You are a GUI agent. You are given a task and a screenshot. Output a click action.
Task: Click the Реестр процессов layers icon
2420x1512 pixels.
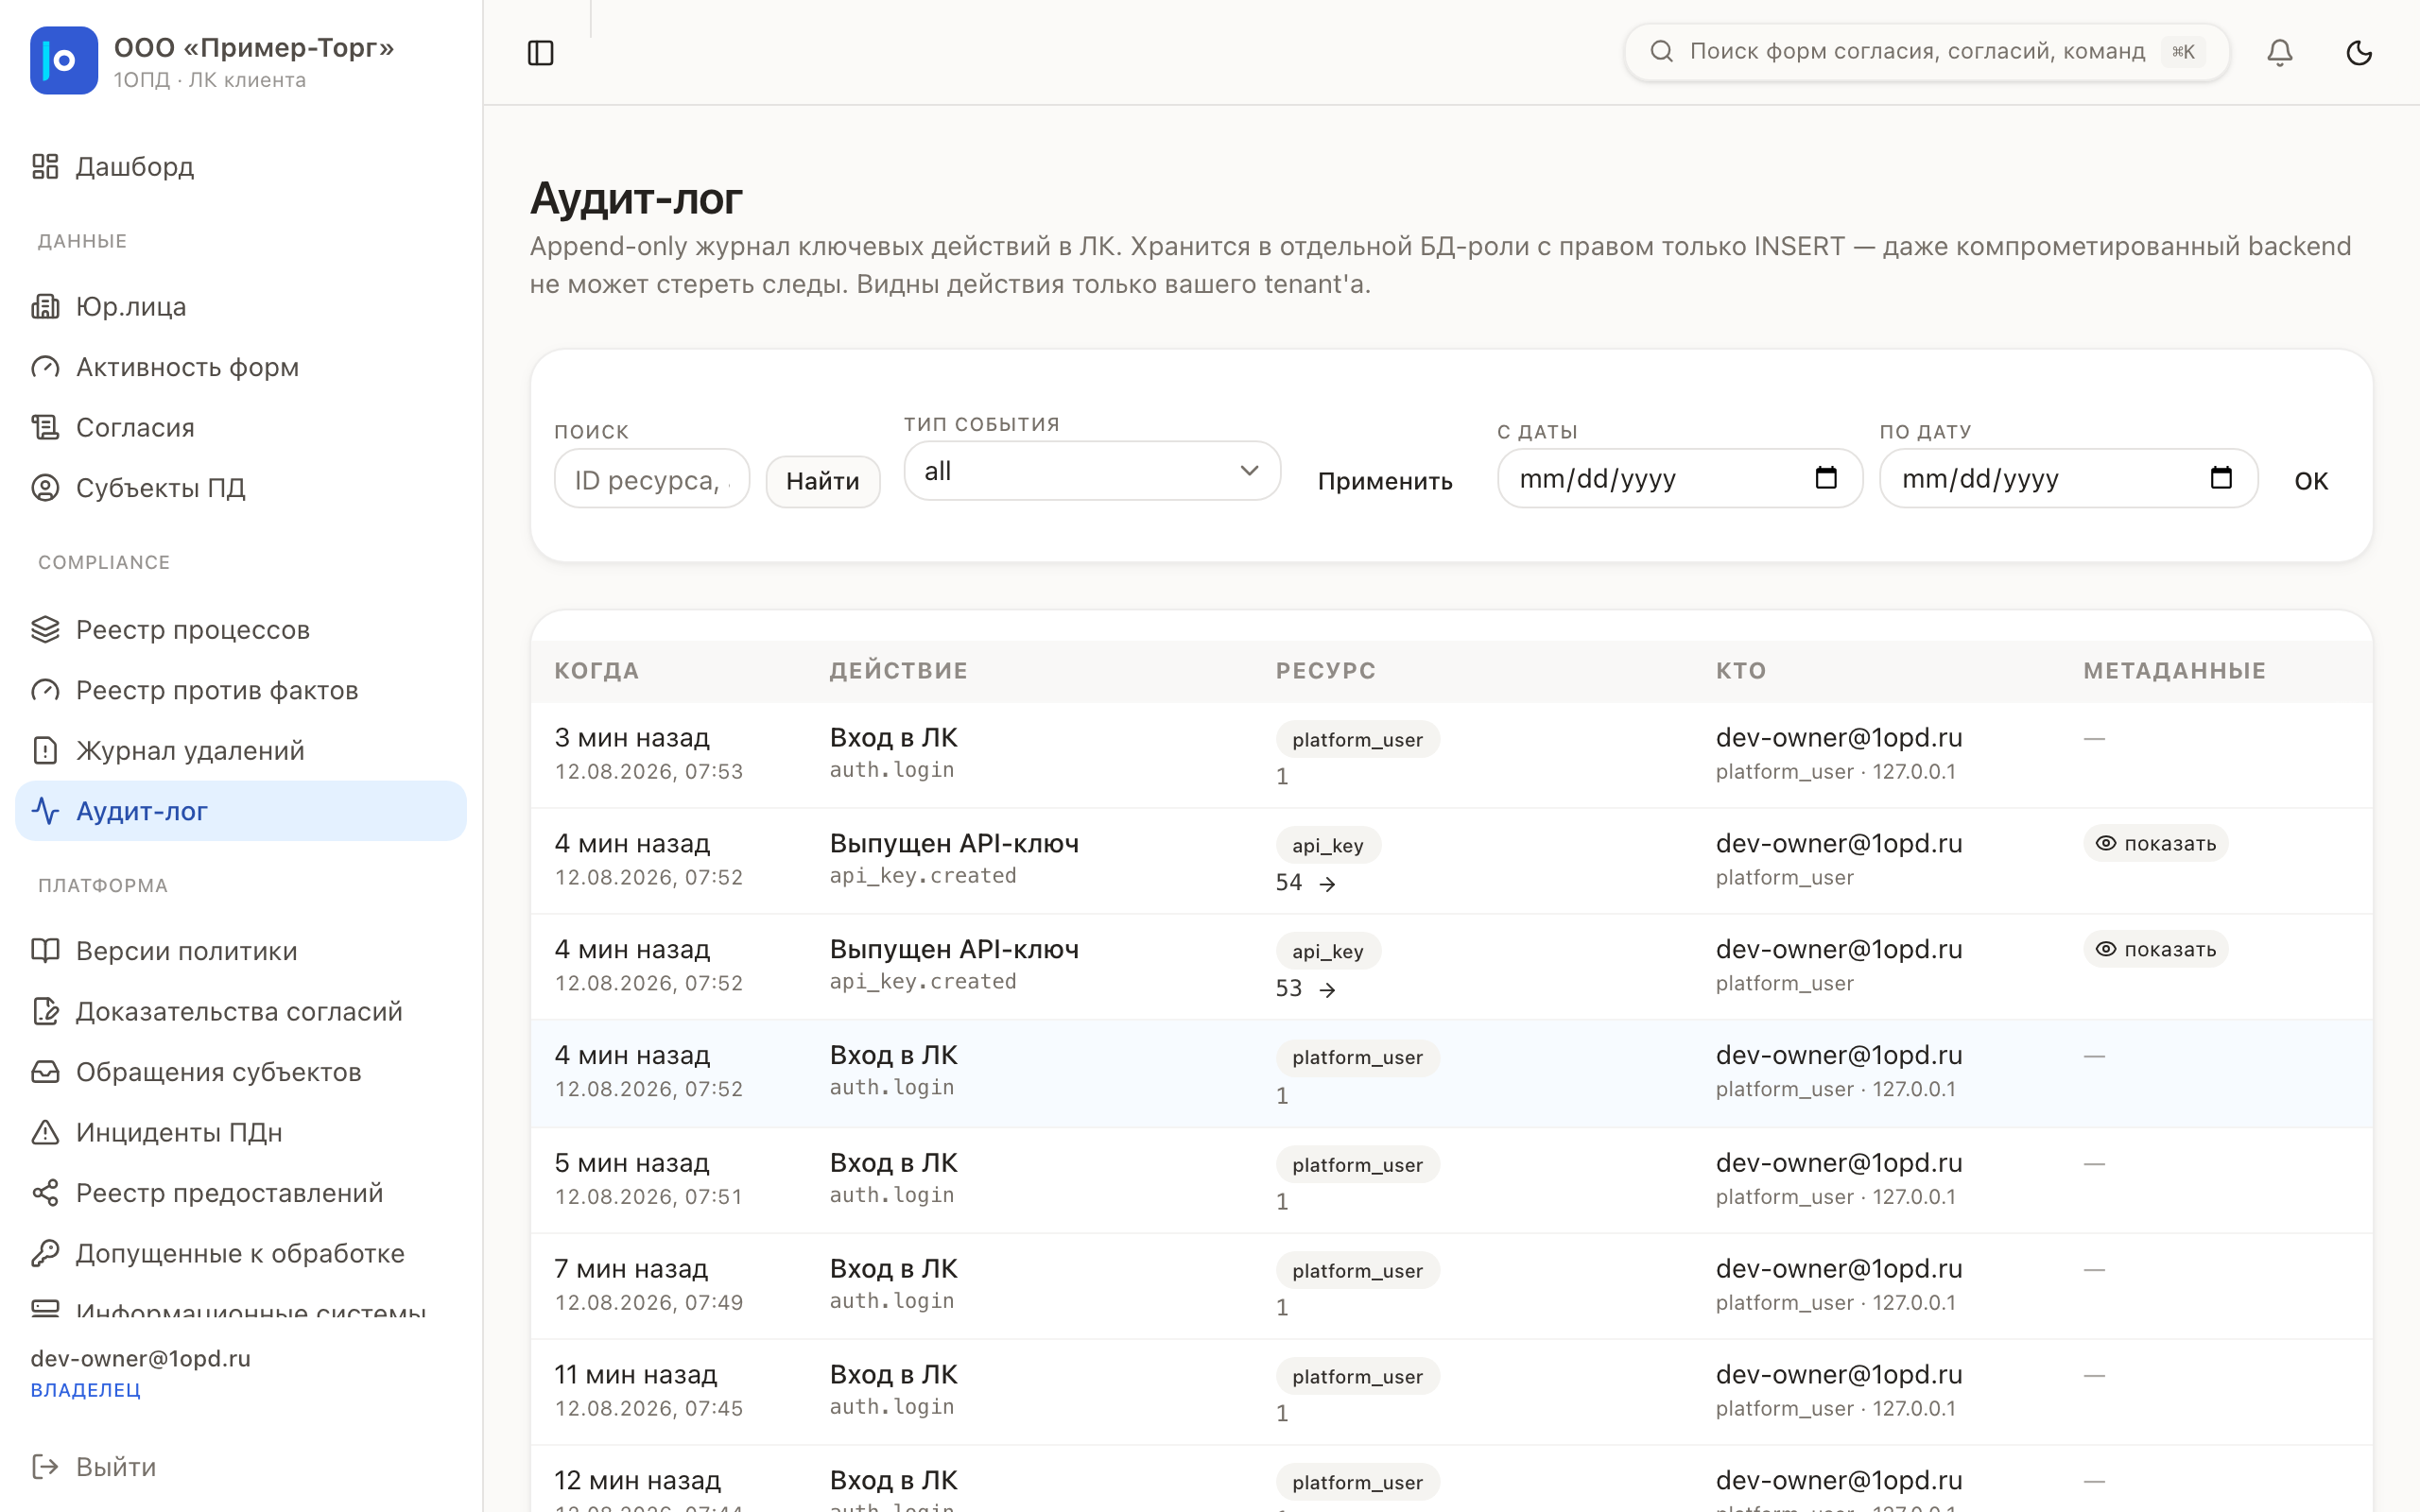coord(45,629)
